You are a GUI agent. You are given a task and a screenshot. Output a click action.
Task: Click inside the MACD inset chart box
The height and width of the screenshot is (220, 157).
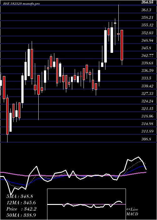86,204
